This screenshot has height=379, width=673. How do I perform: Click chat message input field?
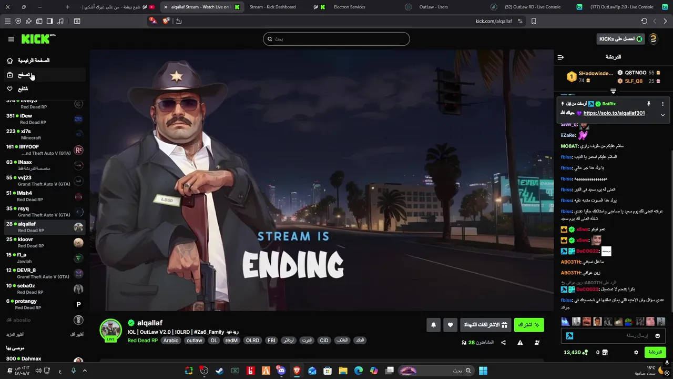(614, 336)
